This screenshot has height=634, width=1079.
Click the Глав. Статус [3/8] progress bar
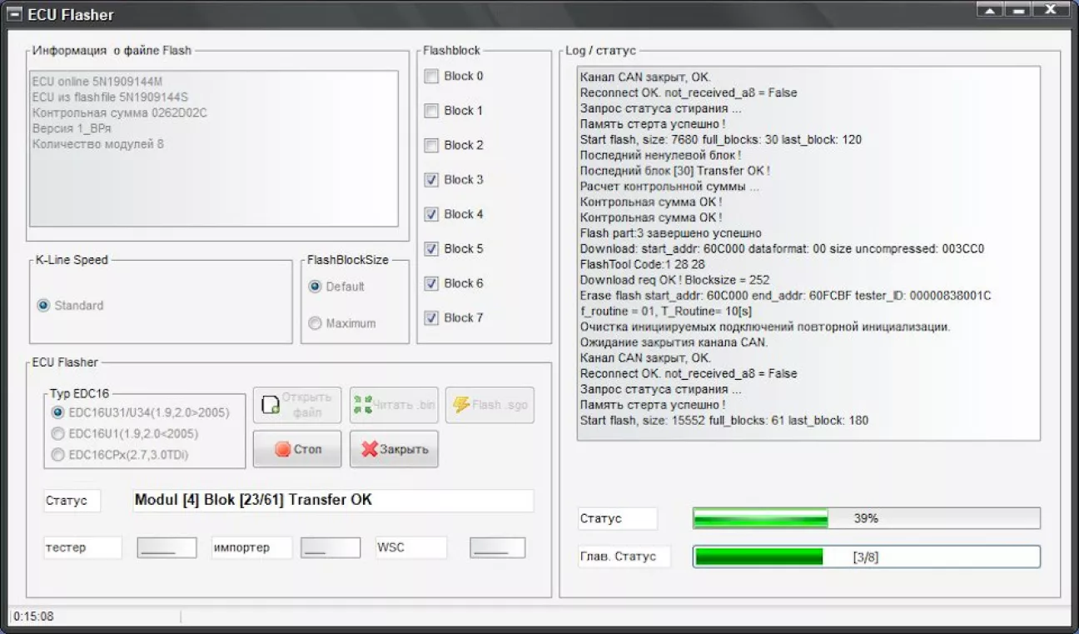click(x=866, y=557)
